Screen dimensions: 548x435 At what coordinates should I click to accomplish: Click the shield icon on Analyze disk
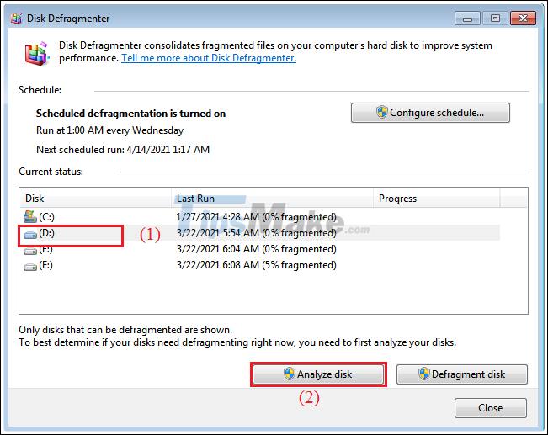click(x=289, y=374)
